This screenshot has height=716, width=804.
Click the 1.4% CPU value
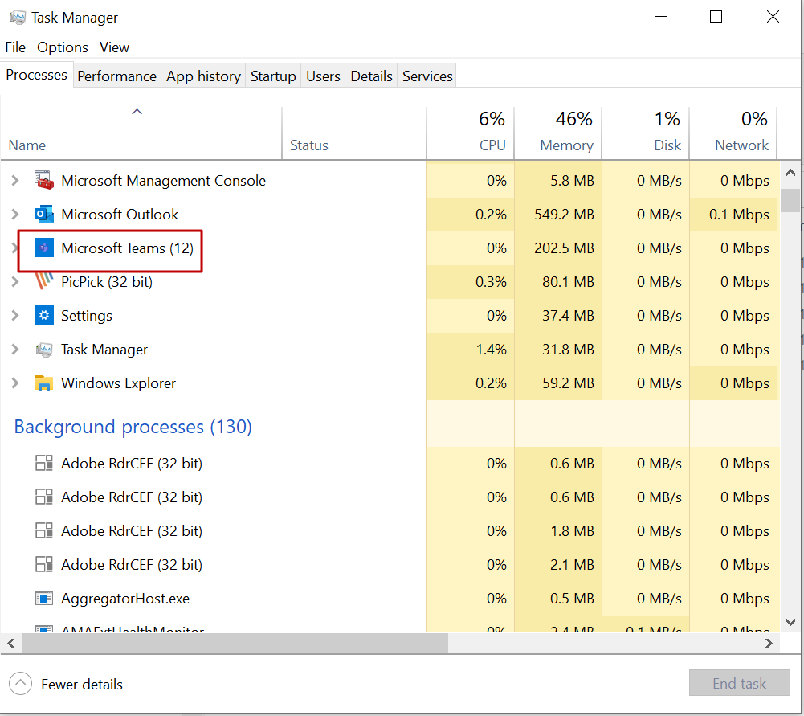(x=492, y=350)
